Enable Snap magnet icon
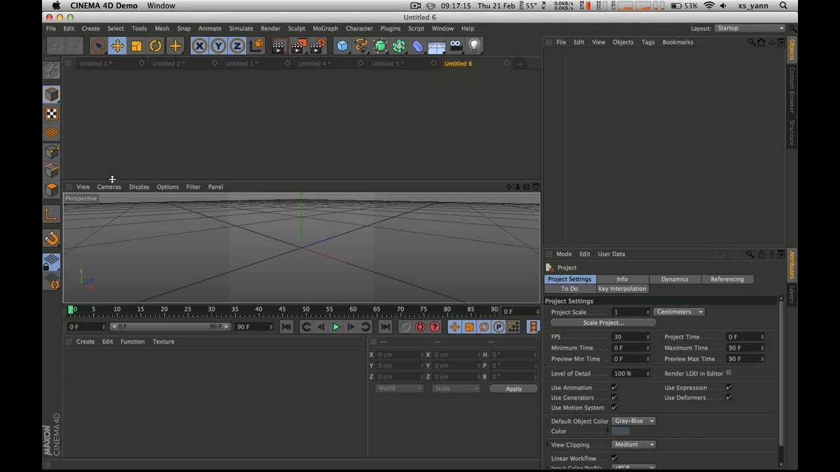This screenshot has height=472, width=840. point(52,239)
